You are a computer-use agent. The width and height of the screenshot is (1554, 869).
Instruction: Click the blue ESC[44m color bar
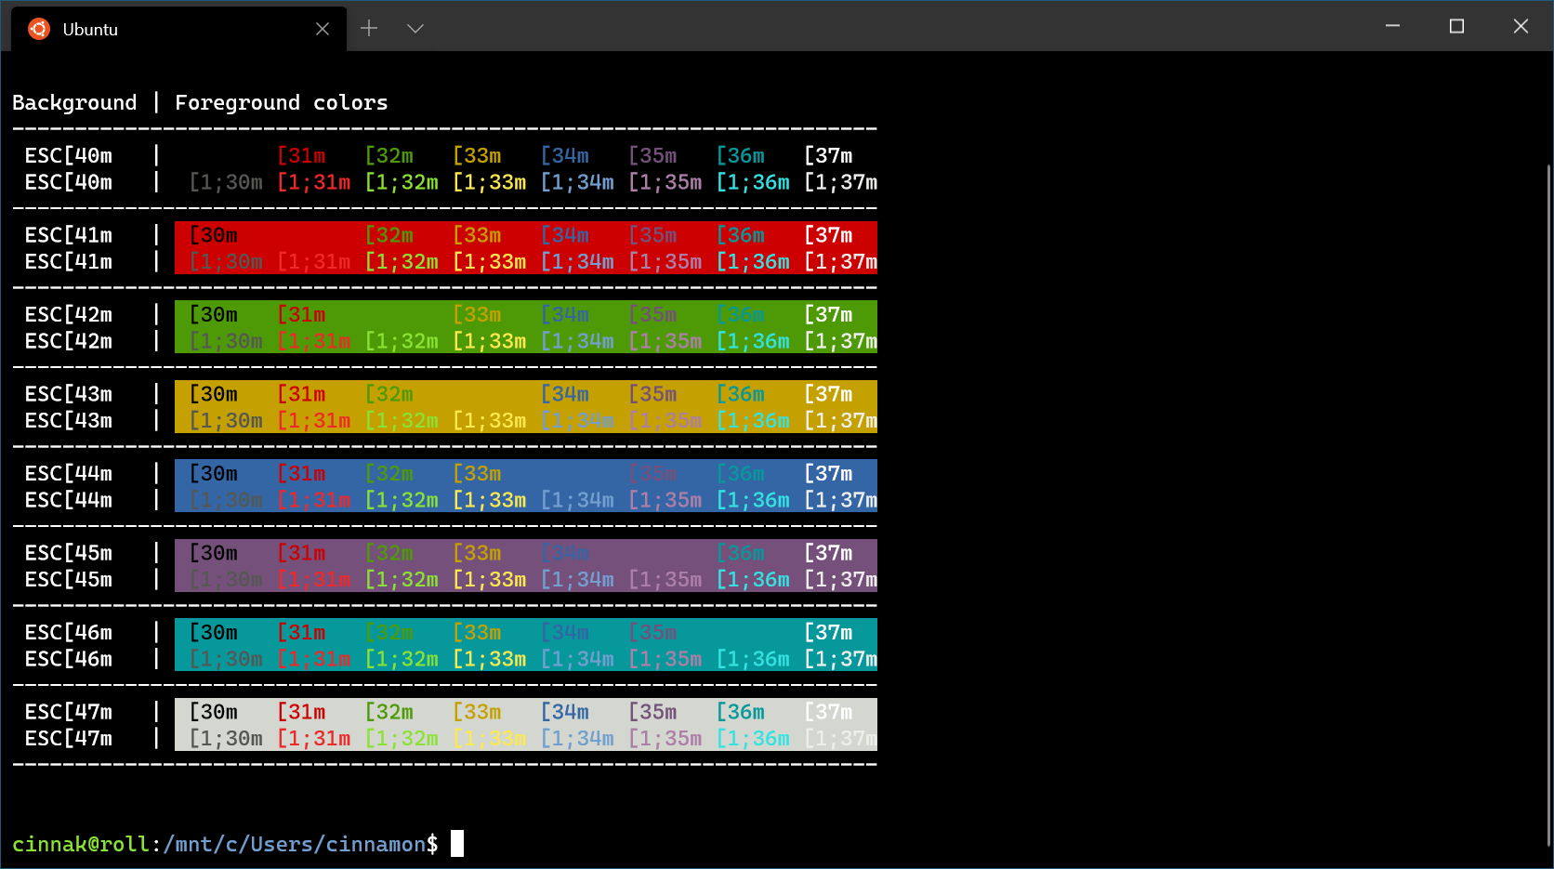tap(525, 486)
